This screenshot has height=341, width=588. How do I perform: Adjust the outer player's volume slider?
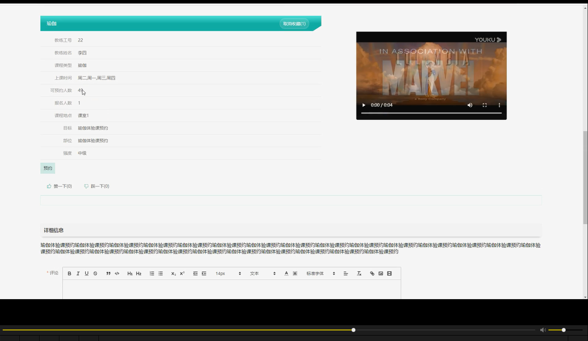pos(566,330)
